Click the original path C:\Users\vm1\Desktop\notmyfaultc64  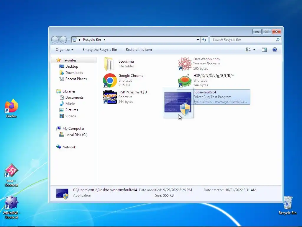105,190
